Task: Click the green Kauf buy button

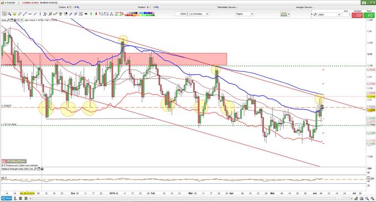Action: pos(369,15)
